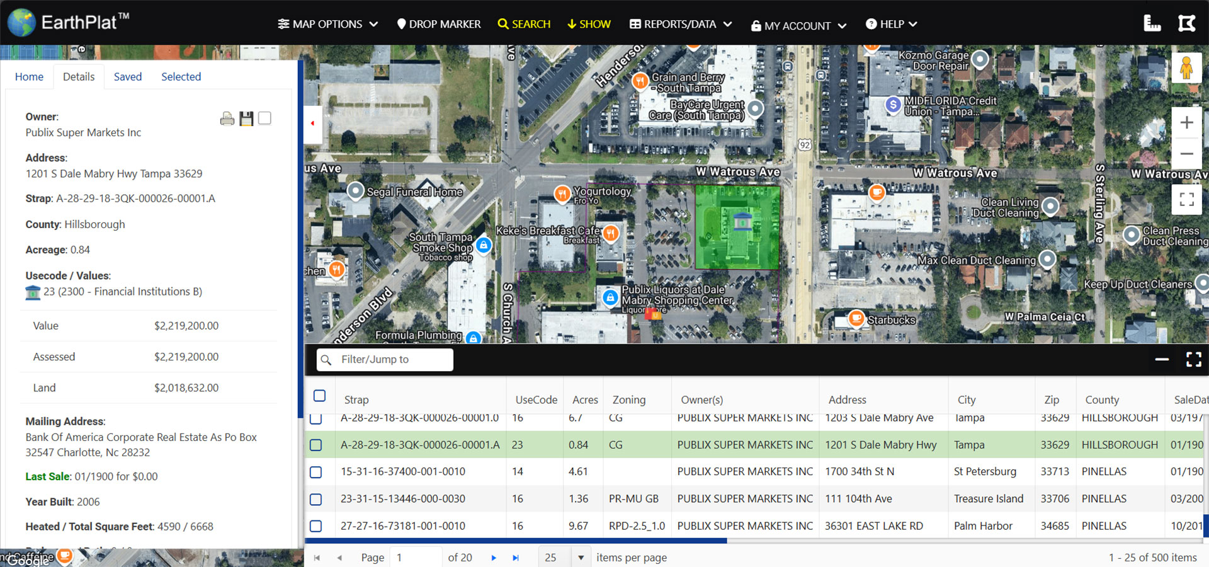Image resolution: width=1209 pixels, height=567 pixels.
Task: Open REPORTS/DATA dropdown
Action: (x=681, y=24)
